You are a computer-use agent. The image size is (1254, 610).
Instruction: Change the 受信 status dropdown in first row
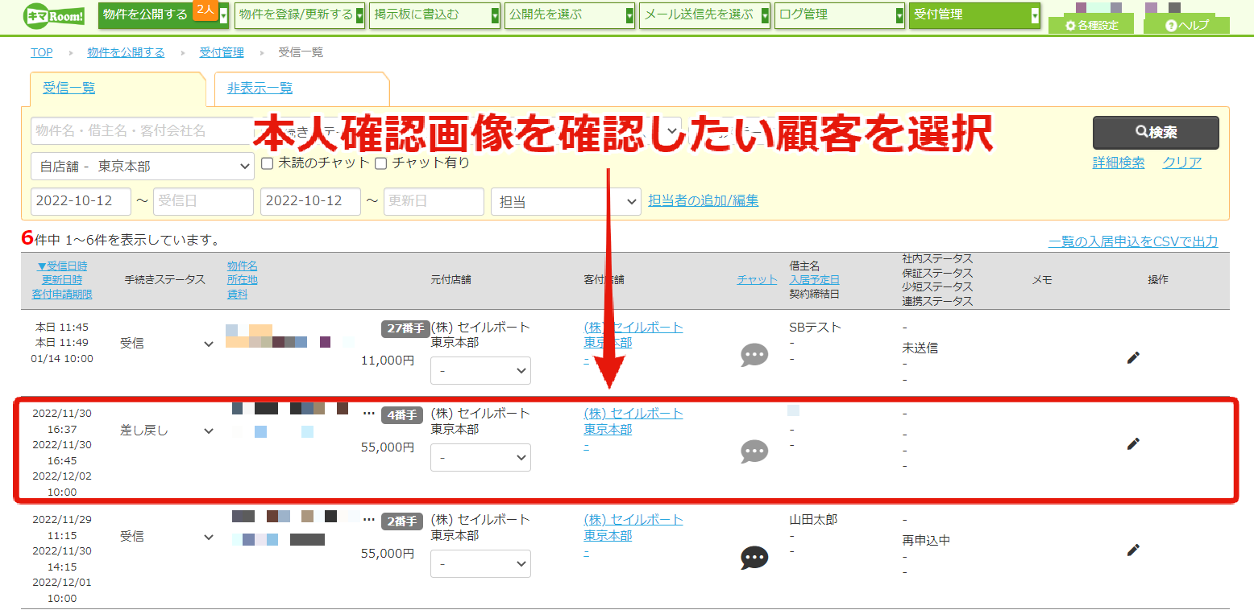pos(167,344)
